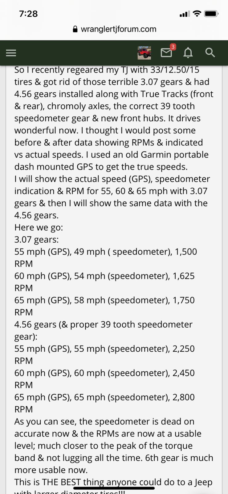228x494 pixels.
Task: Tap the opening "So I recently regeared" sentence
Action: pos(107,70)
